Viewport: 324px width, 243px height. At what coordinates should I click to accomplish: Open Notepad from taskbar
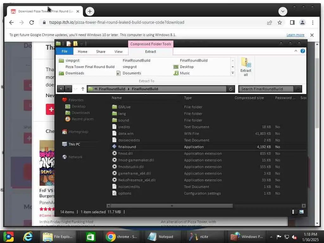pyautogui.click(x=162, y=237)
